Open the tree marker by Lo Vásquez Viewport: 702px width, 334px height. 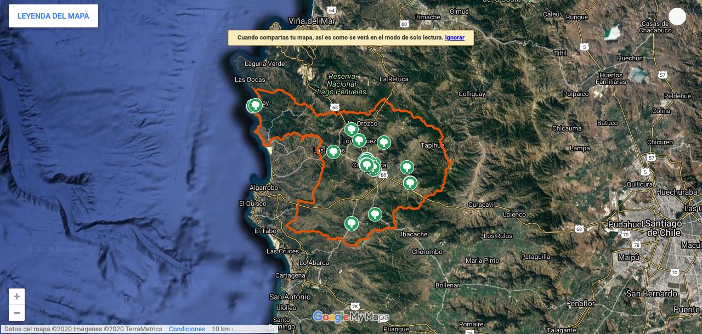(359, 140)
